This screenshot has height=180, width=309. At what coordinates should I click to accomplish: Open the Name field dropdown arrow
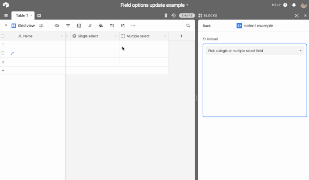click(x=62, y=36)
